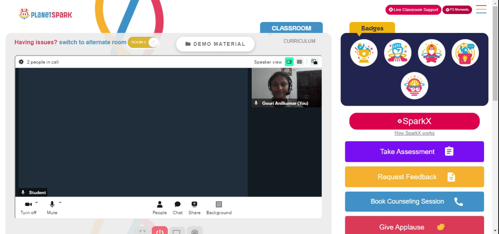Screen dimensions: 499x234
Task: Click the red power button
Action: pos(160,231)
